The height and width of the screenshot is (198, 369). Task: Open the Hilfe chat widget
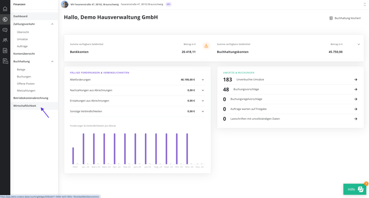(355, 189)
